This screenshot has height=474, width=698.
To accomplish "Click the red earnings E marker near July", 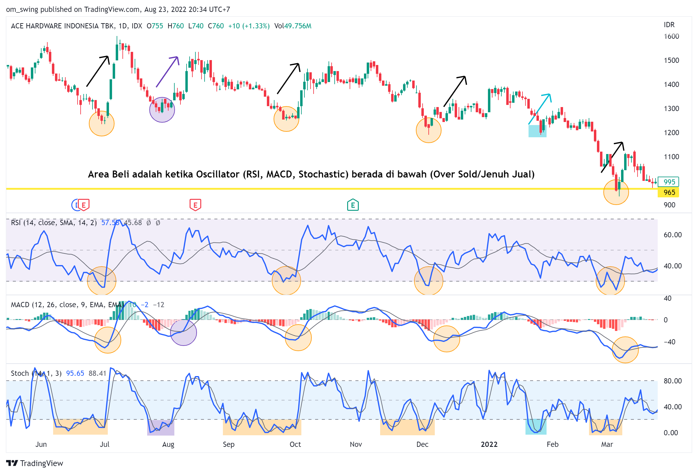I will click(x=84, y=205).
